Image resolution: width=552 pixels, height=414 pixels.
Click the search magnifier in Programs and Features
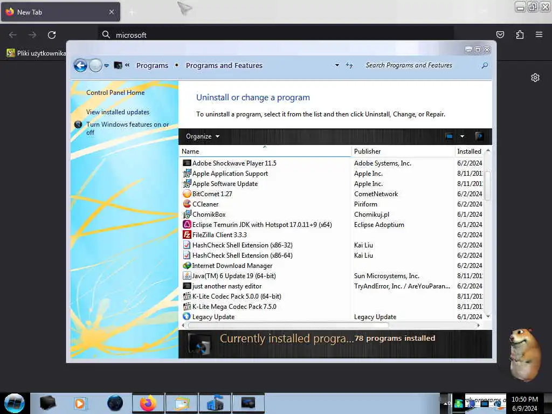coord(485,65)
